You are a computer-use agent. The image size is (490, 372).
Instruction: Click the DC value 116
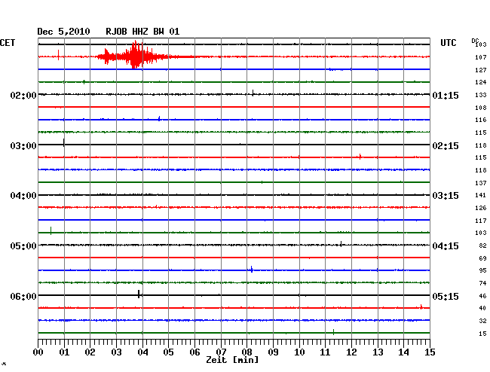(x=481, y=120)
